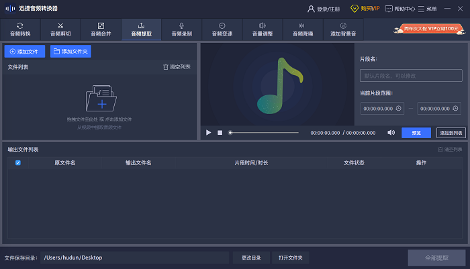Mute the preview speaker volume

click(391, 133)
